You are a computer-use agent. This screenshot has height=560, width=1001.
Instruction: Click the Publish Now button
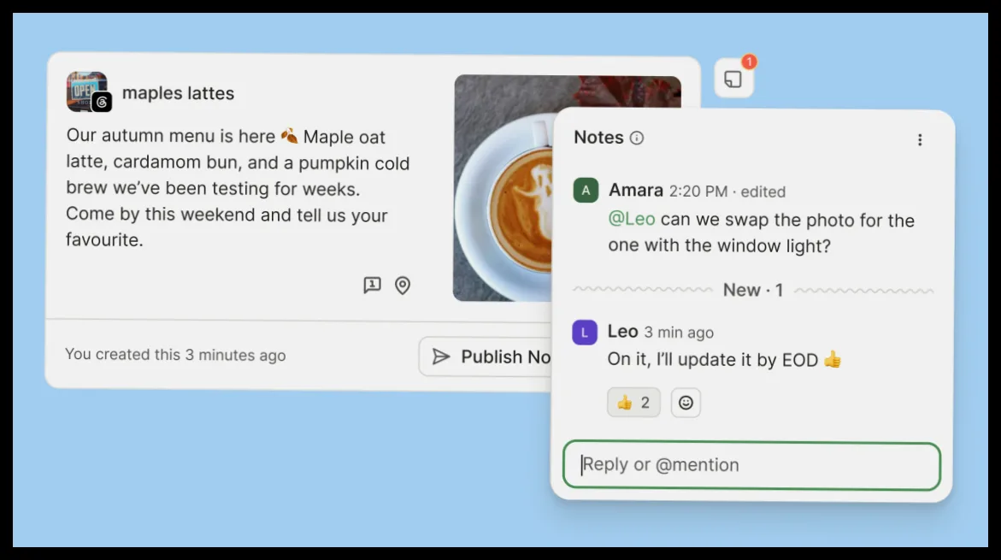486,357
